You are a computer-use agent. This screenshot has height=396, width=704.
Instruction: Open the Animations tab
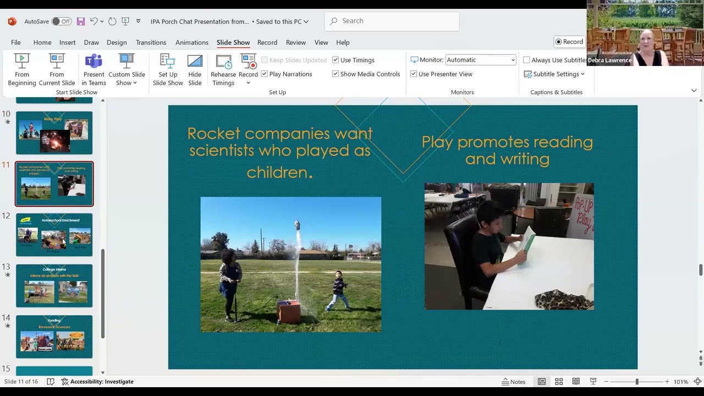point(192,42)
